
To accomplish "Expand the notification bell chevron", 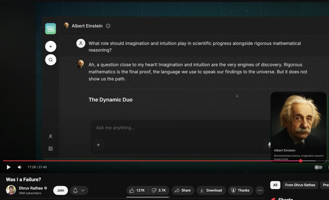I will point(83,190).
